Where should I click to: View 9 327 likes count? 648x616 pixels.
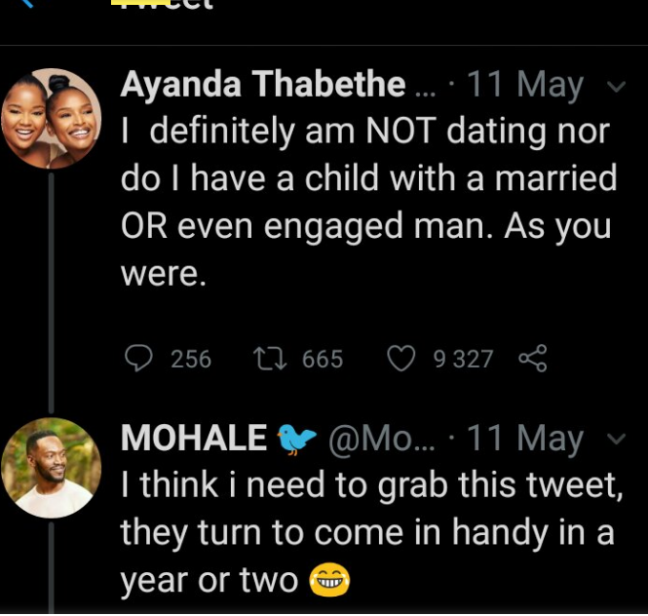463,359
